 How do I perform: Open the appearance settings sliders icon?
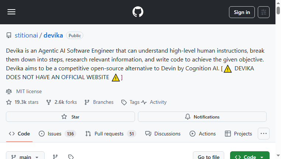pyautogui.click(x=263, y=12)
